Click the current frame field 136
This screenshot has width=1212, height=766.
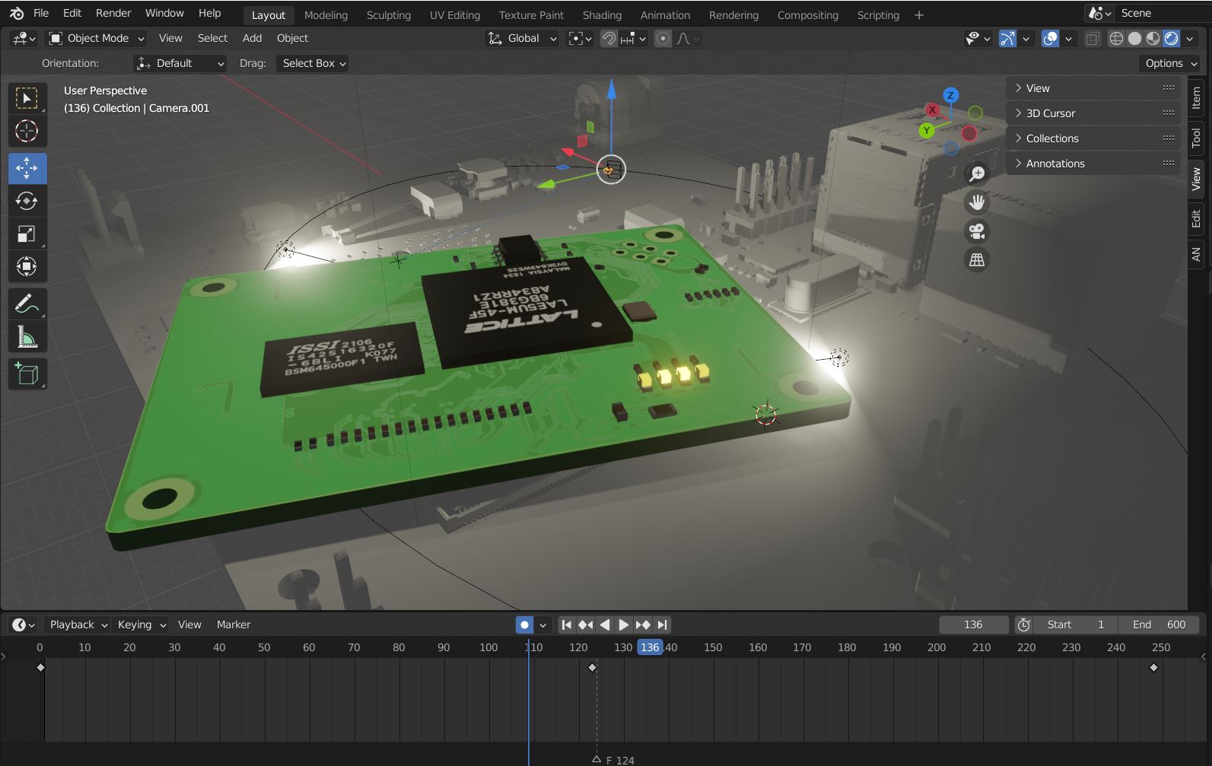click(x=973, y=625)
